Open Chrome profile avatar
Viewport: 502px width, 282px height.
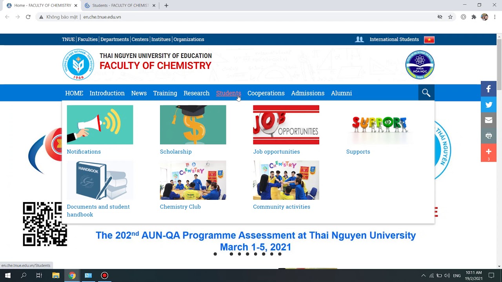484,17
